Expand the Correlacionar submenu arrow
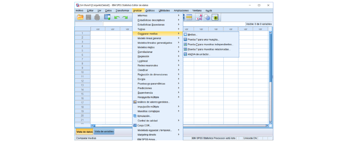347x143 pixels. (x=179, y=52)
